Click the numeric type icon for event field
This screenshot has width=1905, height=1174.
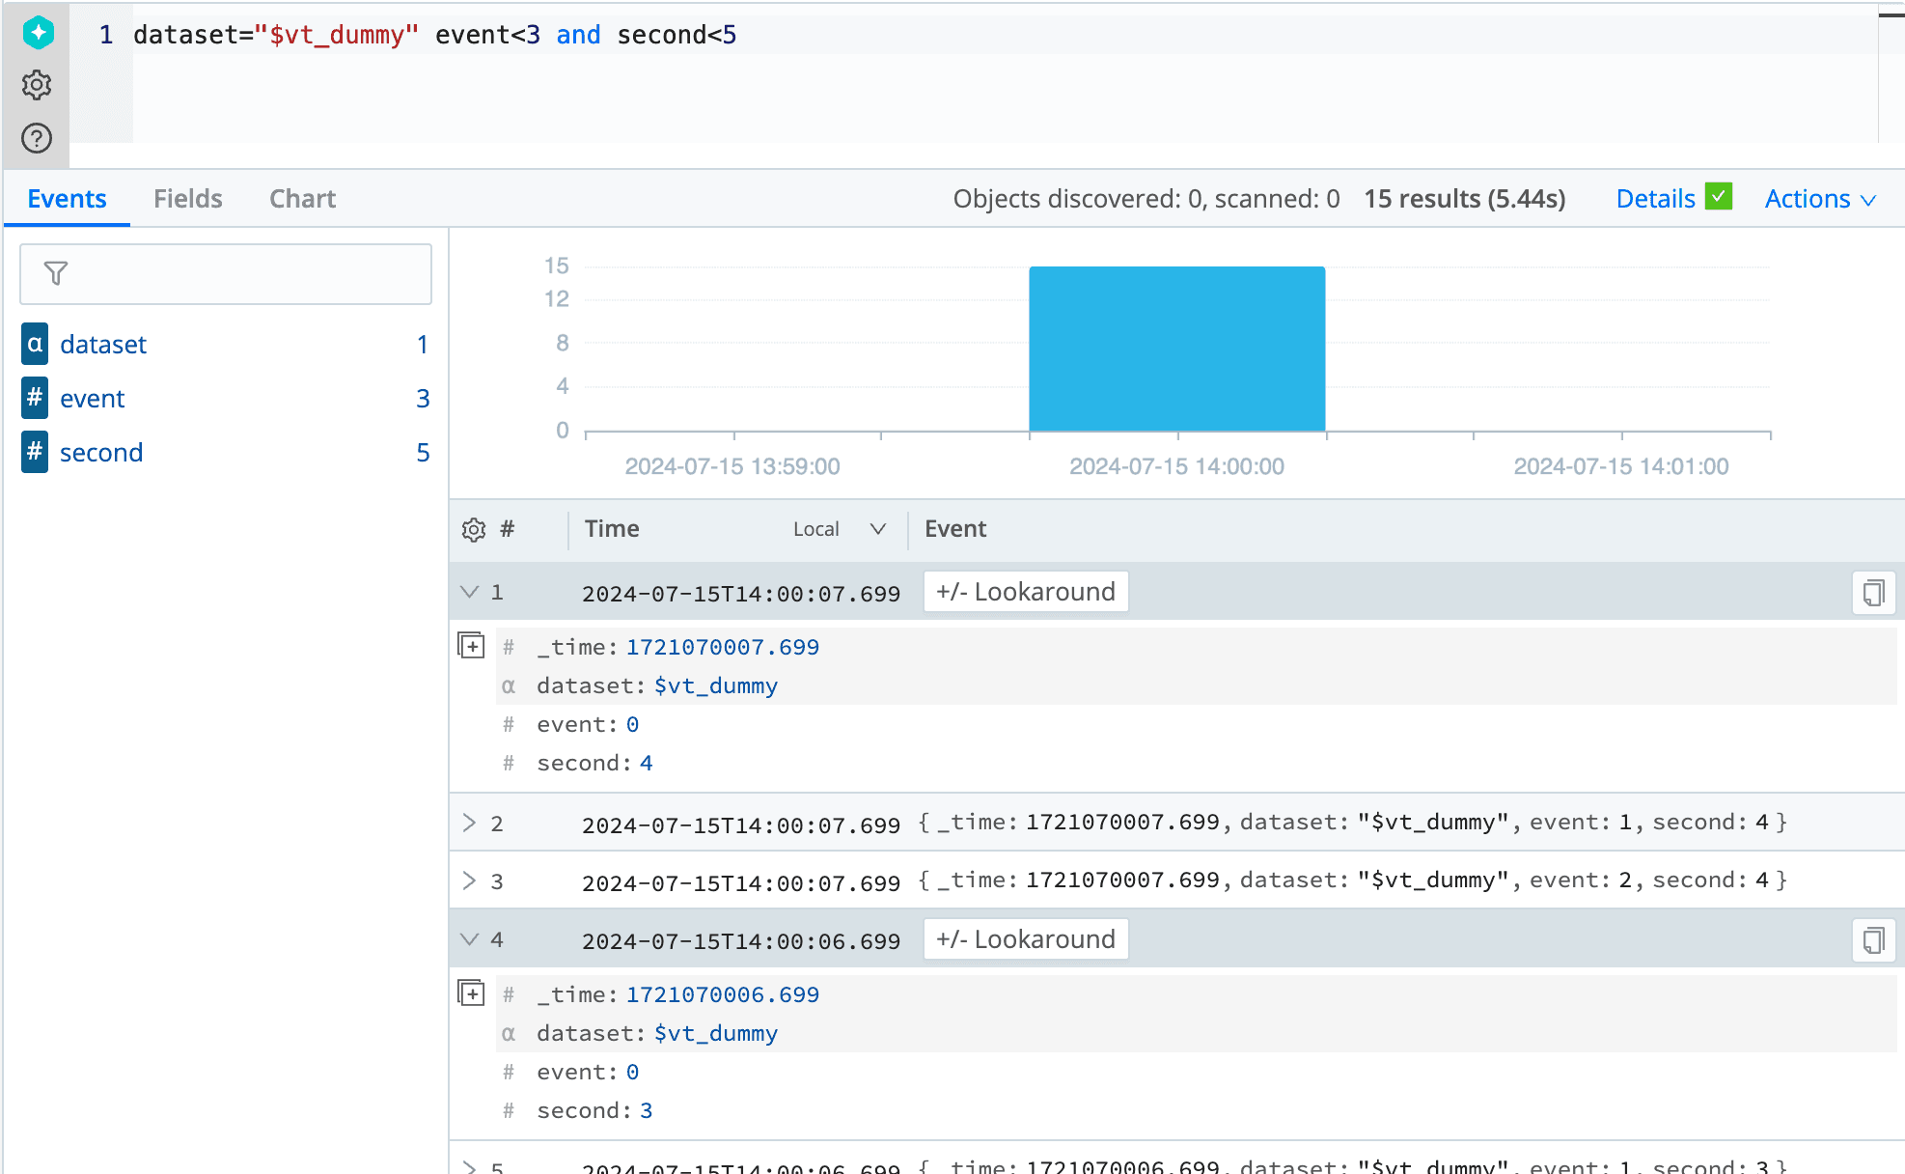35,398
